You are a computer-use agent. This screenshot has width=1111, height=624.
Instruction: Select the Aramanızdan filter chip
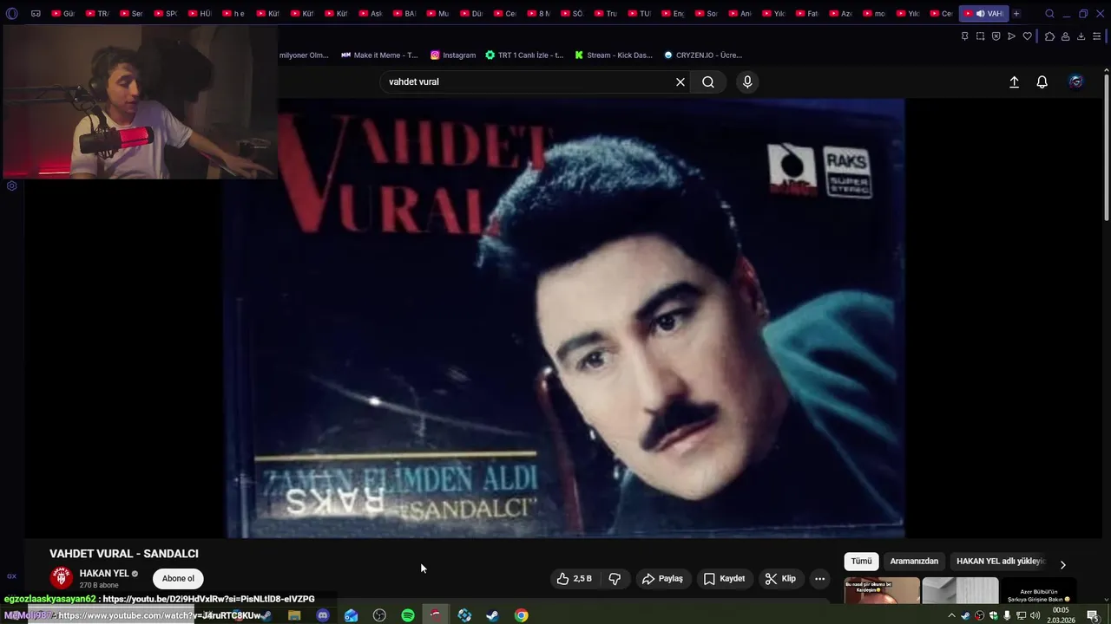click(x=914, y=562)
